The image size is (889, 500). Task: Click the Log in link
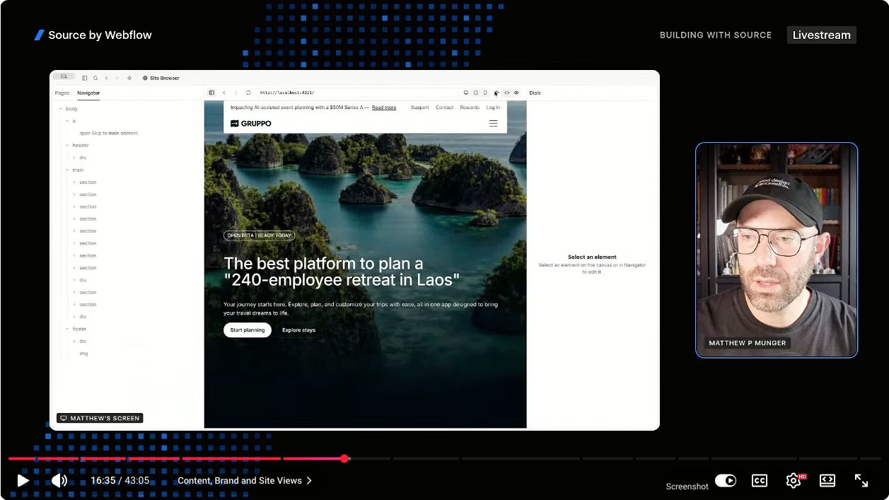pos(493,107)
